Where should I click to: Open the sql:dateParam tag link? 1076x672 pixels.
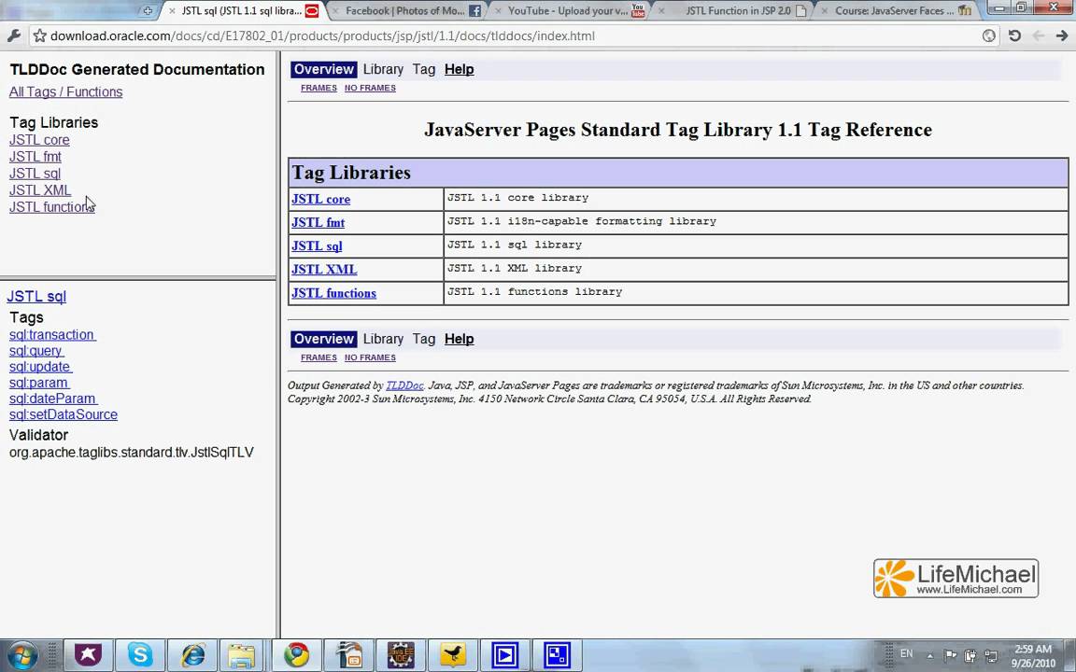pos(53,399)
